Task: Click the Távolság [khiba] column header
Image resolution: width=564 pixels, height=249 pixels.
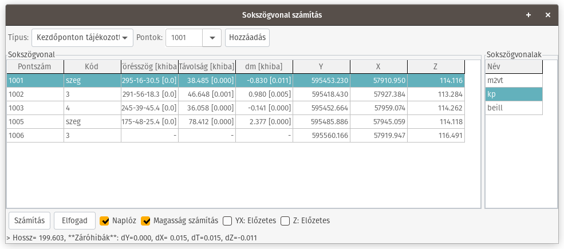Action: coord(207,67)
